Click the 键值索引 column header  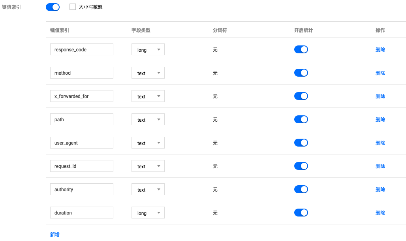pos(60,30)
